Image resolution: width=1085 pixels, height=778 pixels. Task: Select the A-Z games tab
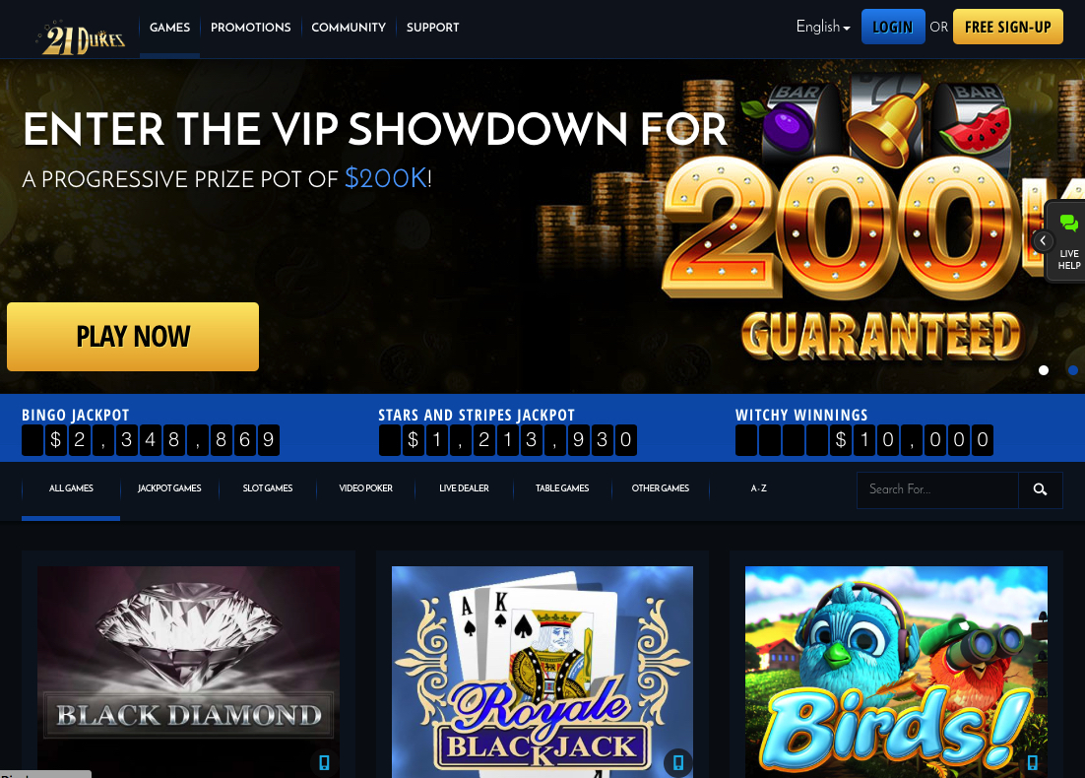click(x=758, y=488)
